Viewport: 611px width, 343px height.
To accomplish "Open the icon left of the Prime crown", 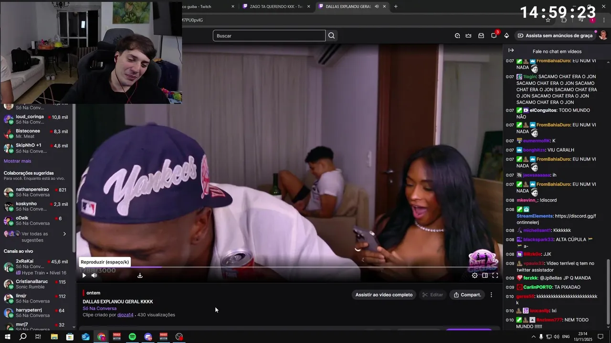I will click(457, 36).
